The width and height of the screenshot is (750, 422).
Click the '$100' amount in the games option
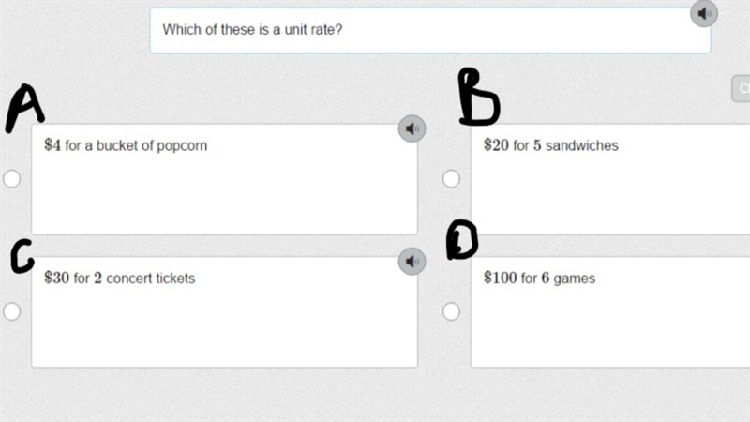click(x=500, y=278)
